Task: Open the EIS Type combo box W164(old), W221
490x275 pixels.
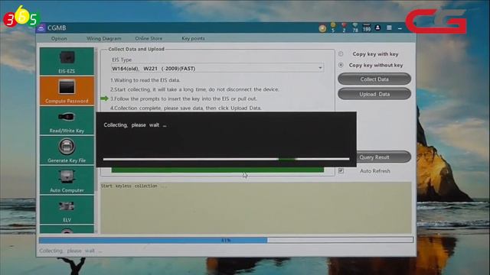Action: [x=217, y=68]
